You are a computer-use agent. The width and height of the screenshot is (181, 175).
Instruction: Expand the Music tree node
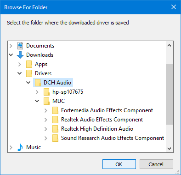pos(11,147)
